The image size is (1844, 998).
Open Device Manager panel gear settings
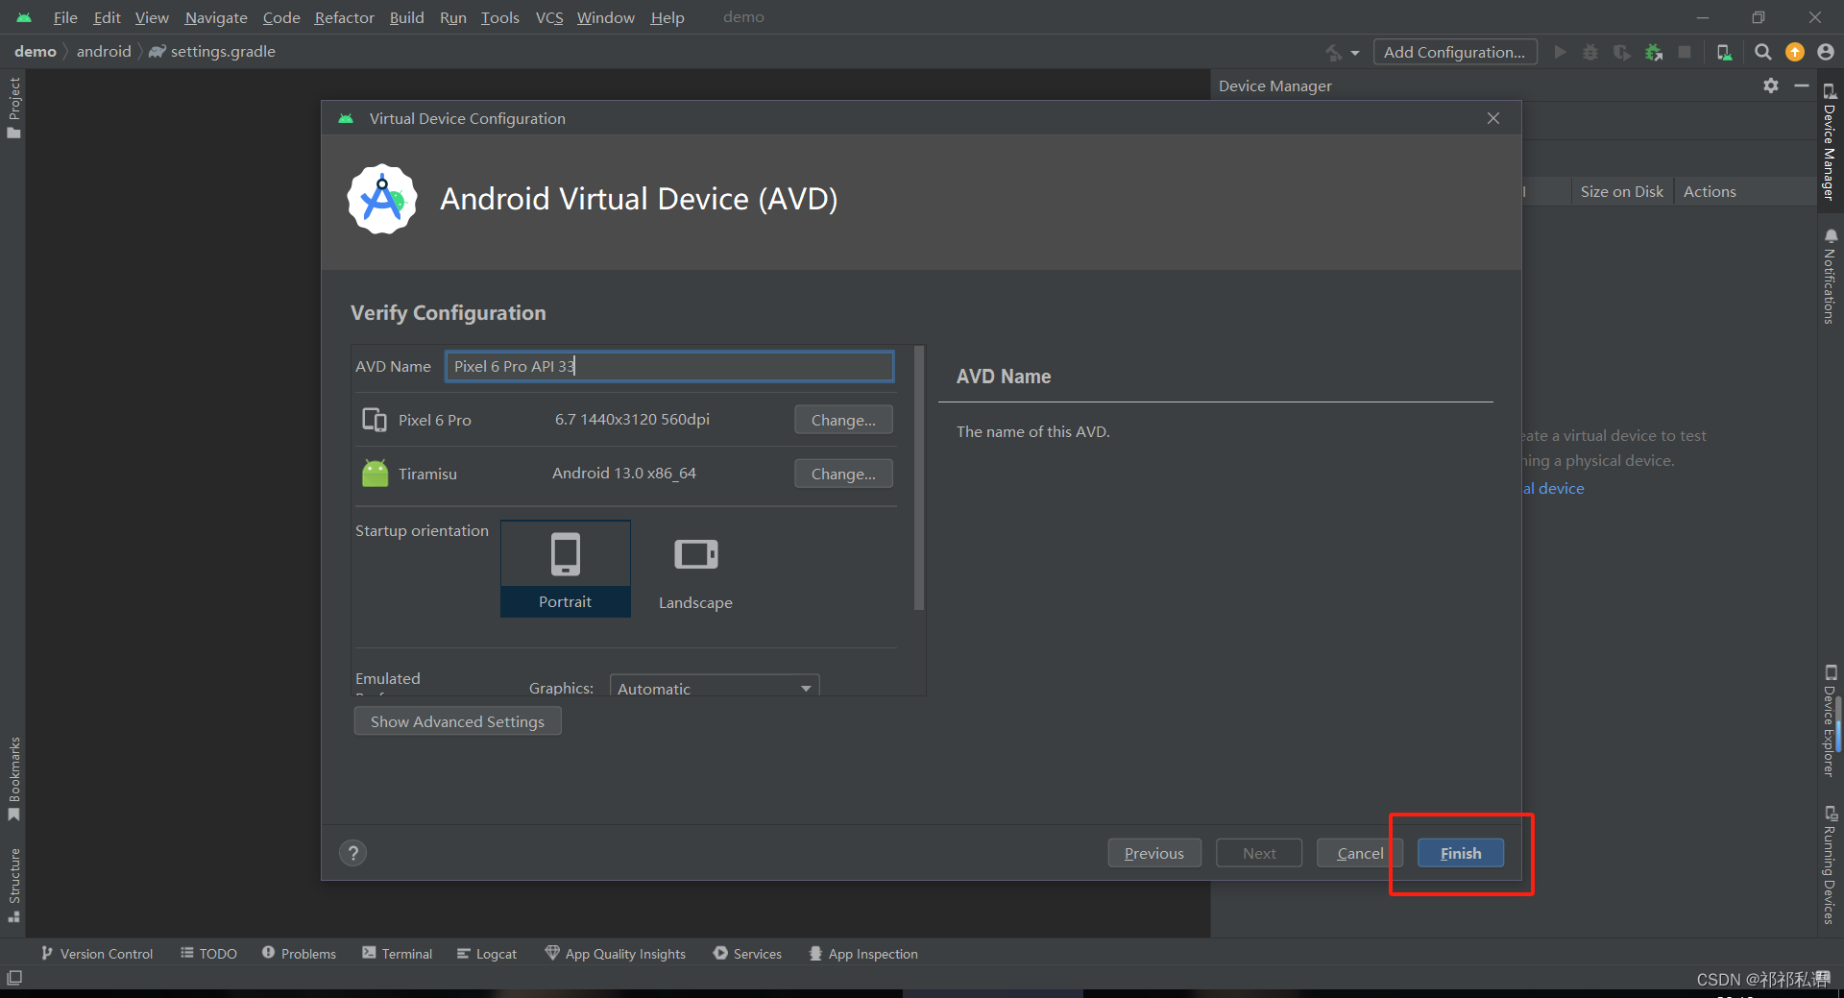tap(1771, 85)
